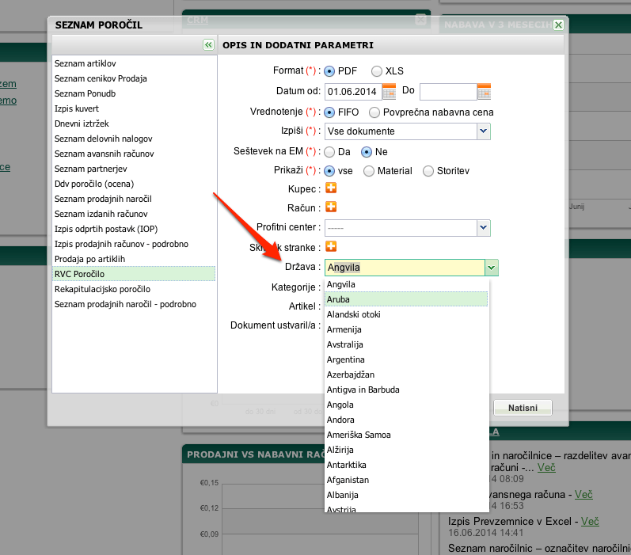Screen dimensions: 631x555
Task: Pick Albanija in the dropdown list
Action: 406,495
